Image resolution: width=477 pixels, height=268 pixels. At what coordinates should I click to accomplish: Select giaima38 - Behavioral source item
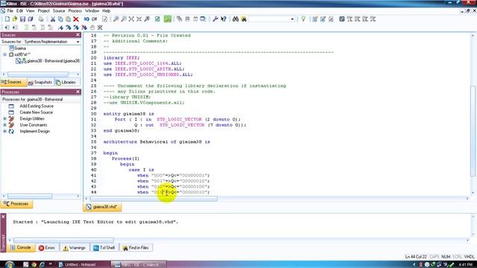(53, 61)
